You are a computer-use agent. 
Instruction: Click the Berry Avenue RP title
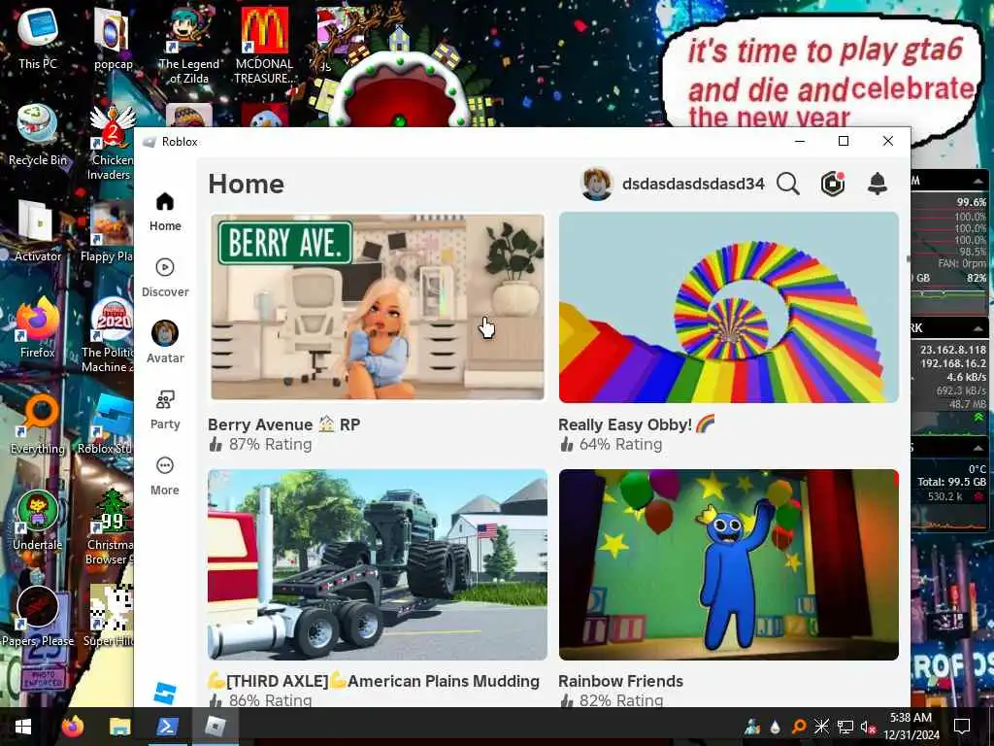click(284, 424)
